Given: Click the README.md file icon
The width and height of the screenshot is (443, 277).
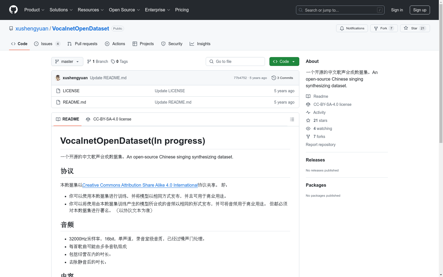Looking at the screenshot, I should pyautogui.click(x=58, y=102).
